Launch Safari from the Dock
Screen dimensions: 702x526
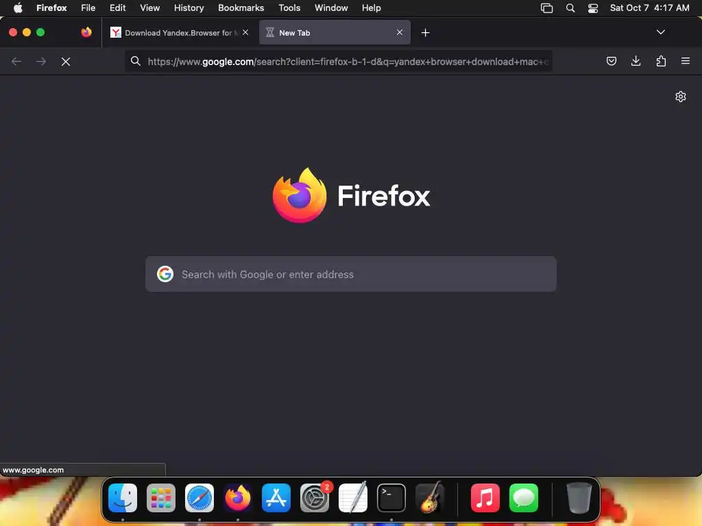pyautogui.click(x=199, y=497)
